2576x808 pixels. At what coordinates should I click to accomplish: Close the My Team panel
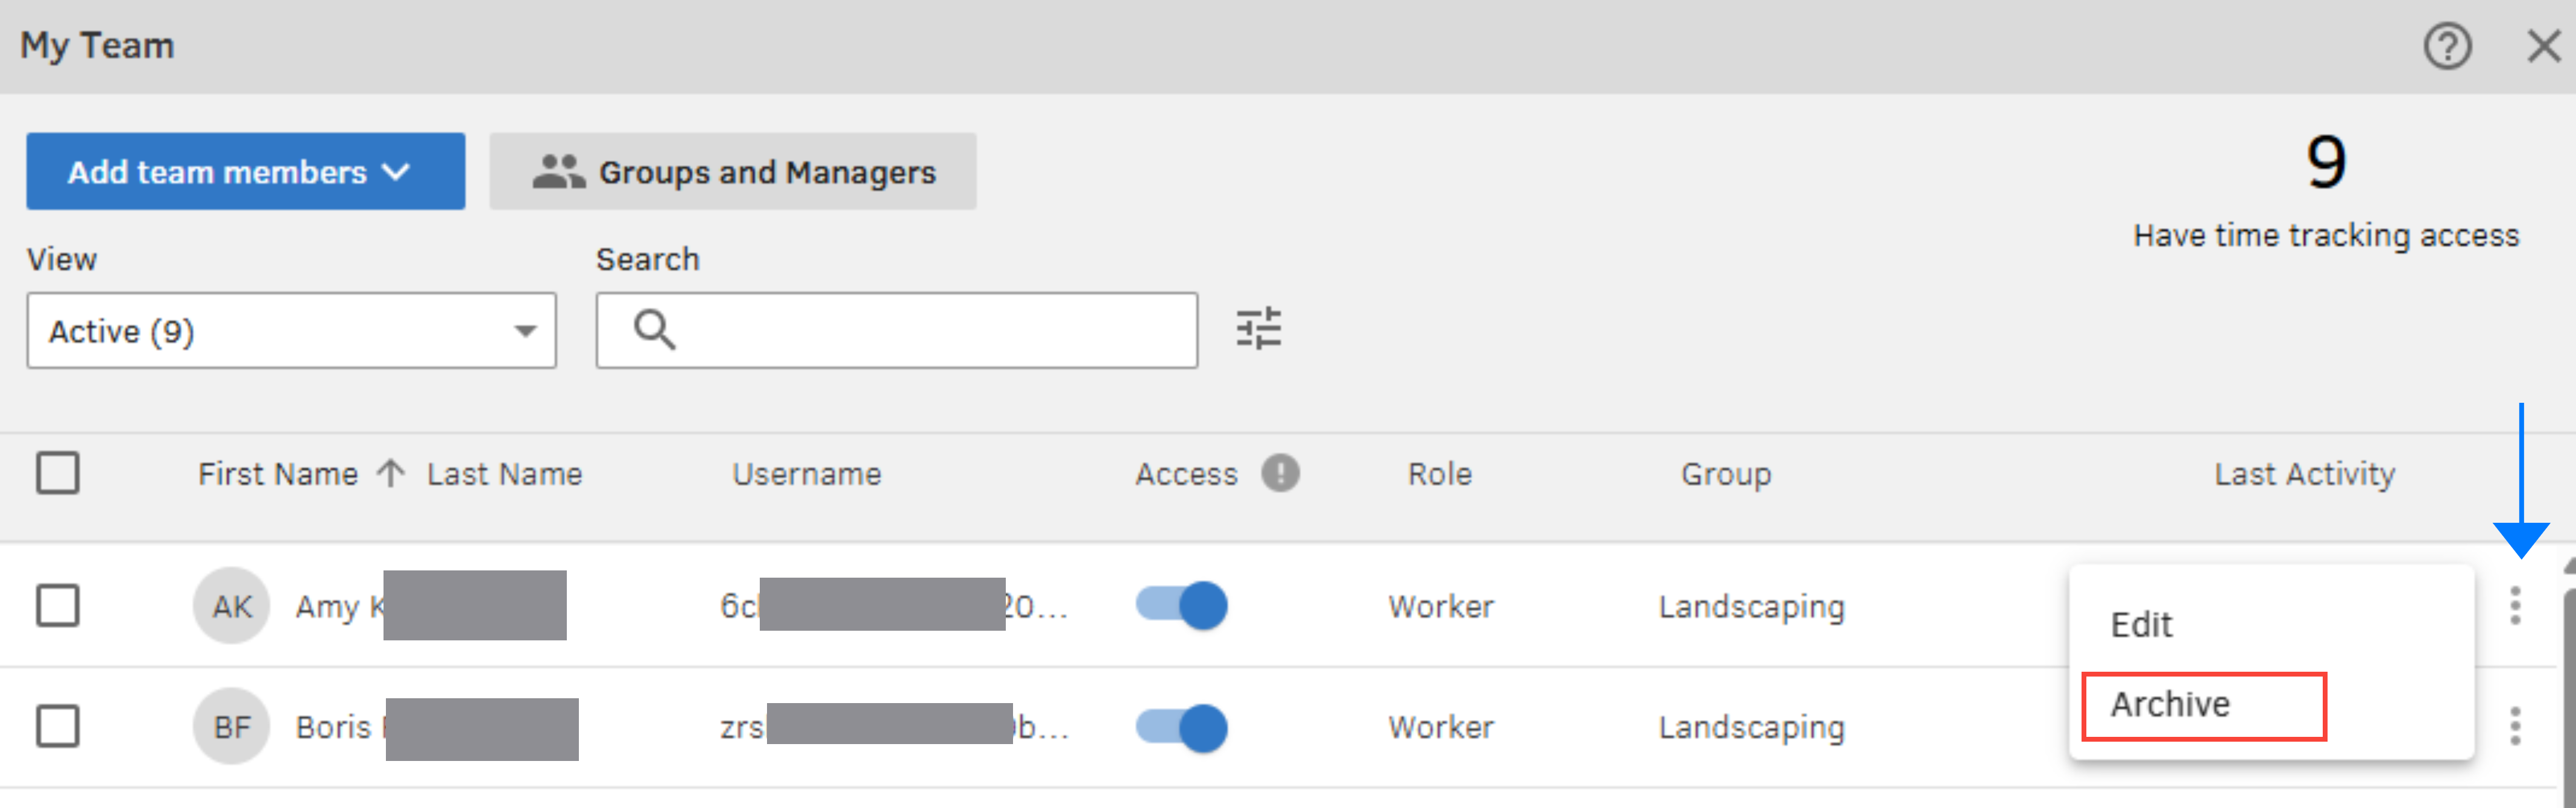[x=2543, y=46]
